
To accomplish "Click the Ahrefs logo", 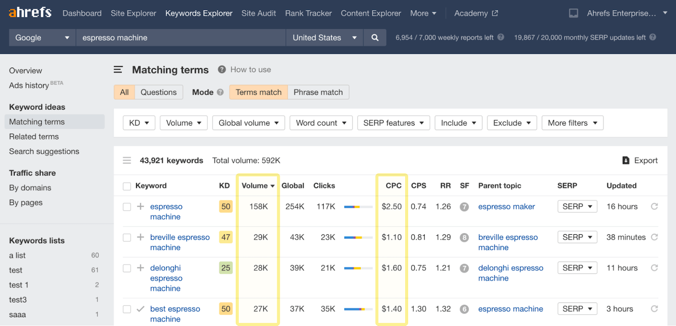I will click(30, 13).
